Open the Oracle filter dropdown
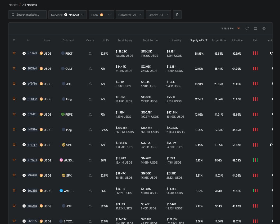The height and width of the screenshot is (224, 280). tap(158, 15)
